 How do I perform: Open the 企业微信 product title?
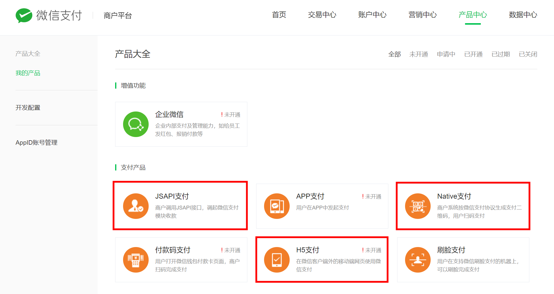(169, 114)
